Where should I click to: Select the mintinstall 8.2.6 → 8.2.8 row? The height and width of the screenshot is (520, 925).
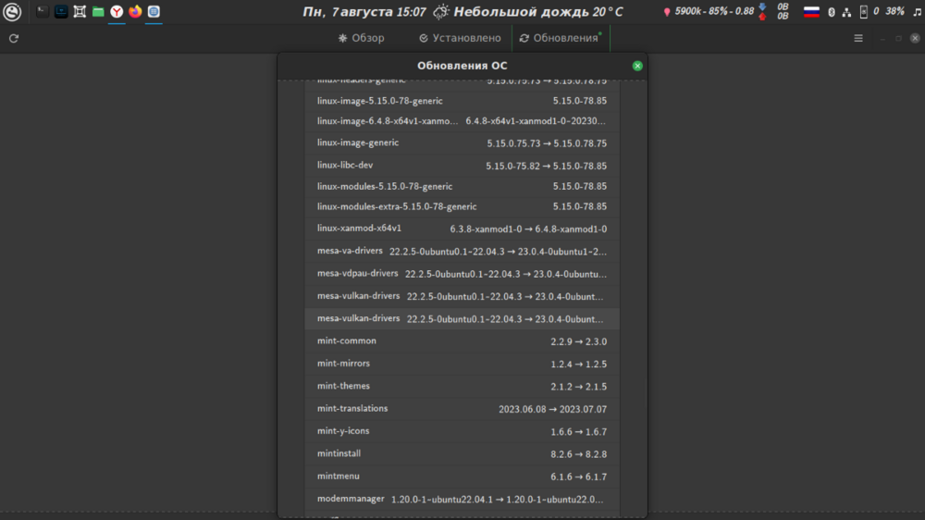point(462,454)
